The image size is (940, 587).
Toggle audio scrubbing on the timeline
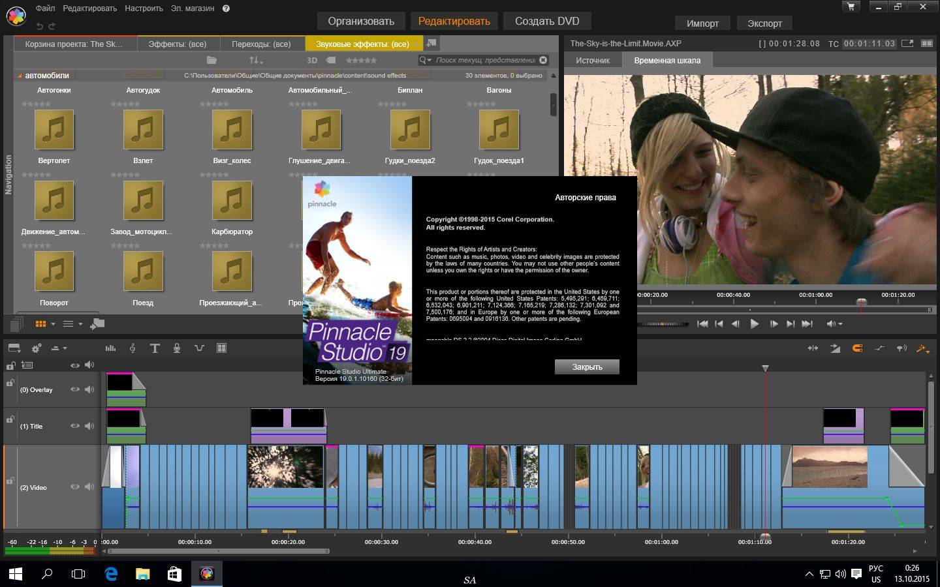(x=901, y=348)
